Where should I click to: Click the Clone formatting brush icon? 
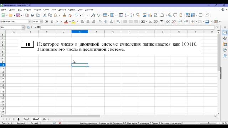[64, 15]
